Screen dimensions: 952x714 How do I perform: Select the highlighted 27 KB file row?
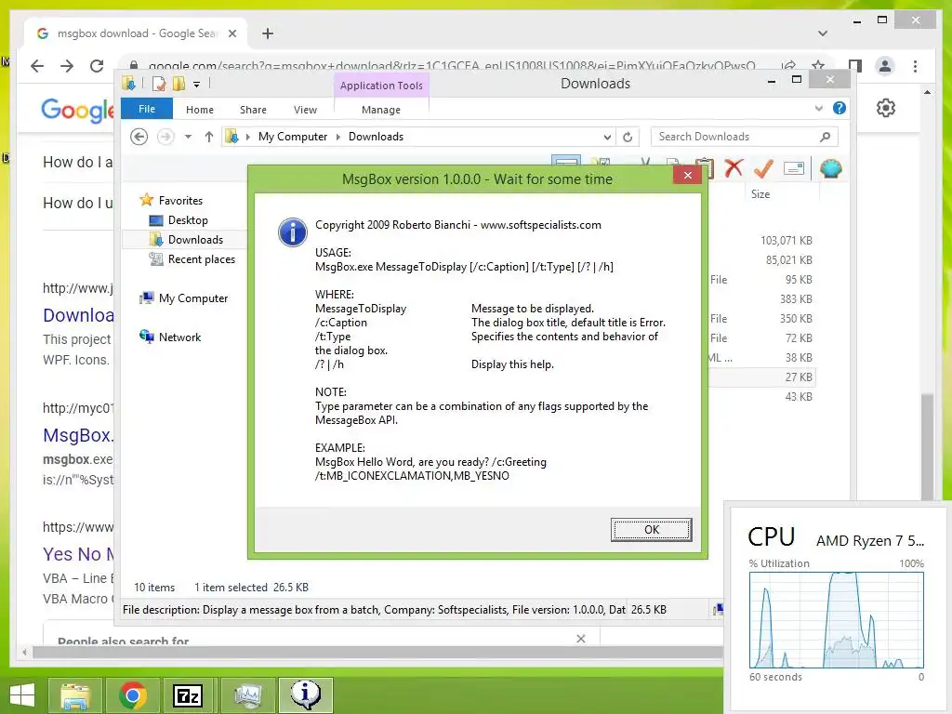pyautogui.click(x=762, y=377)
